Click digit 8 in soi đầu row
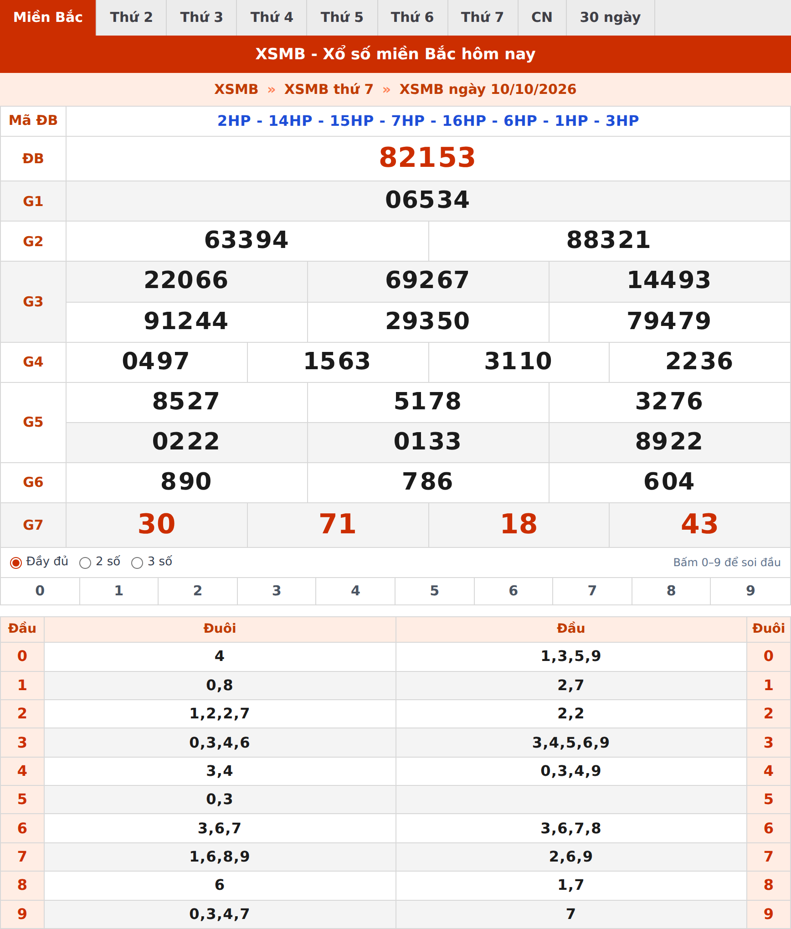Screen dimensions: 791x929 (x=671, y=591)
